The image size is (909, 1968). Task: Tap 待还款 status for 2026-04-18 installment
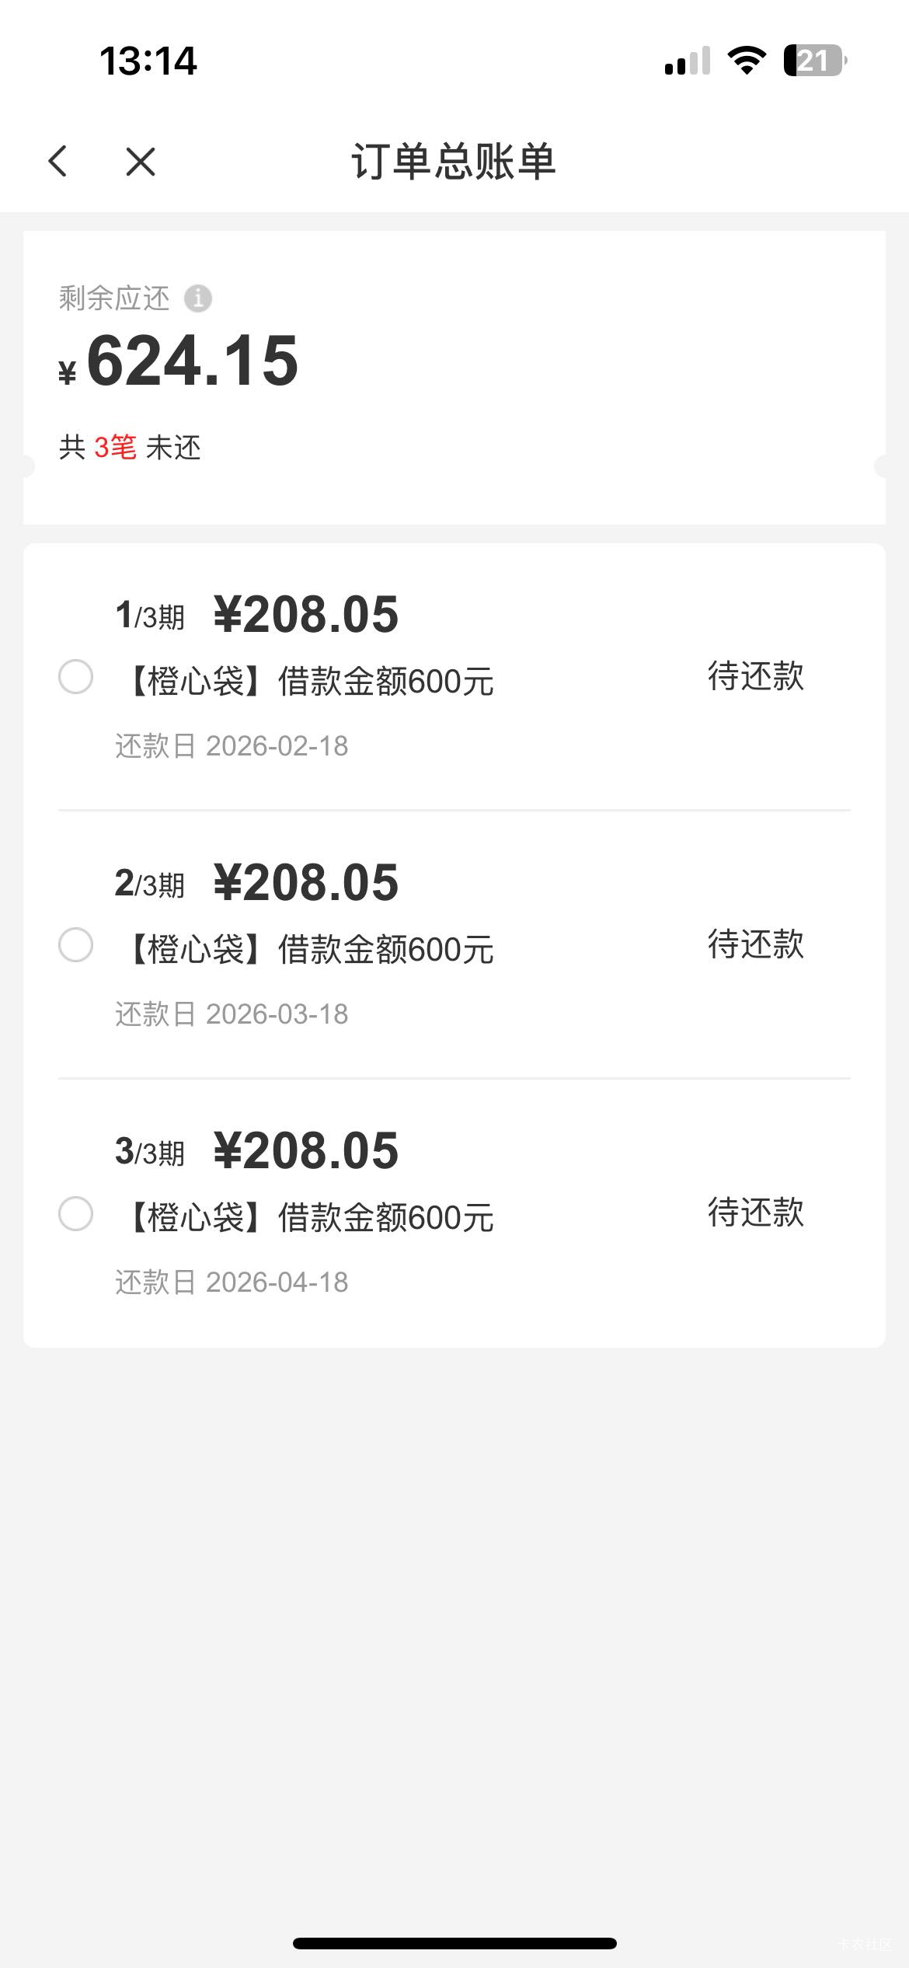(x=755, y=1213)
